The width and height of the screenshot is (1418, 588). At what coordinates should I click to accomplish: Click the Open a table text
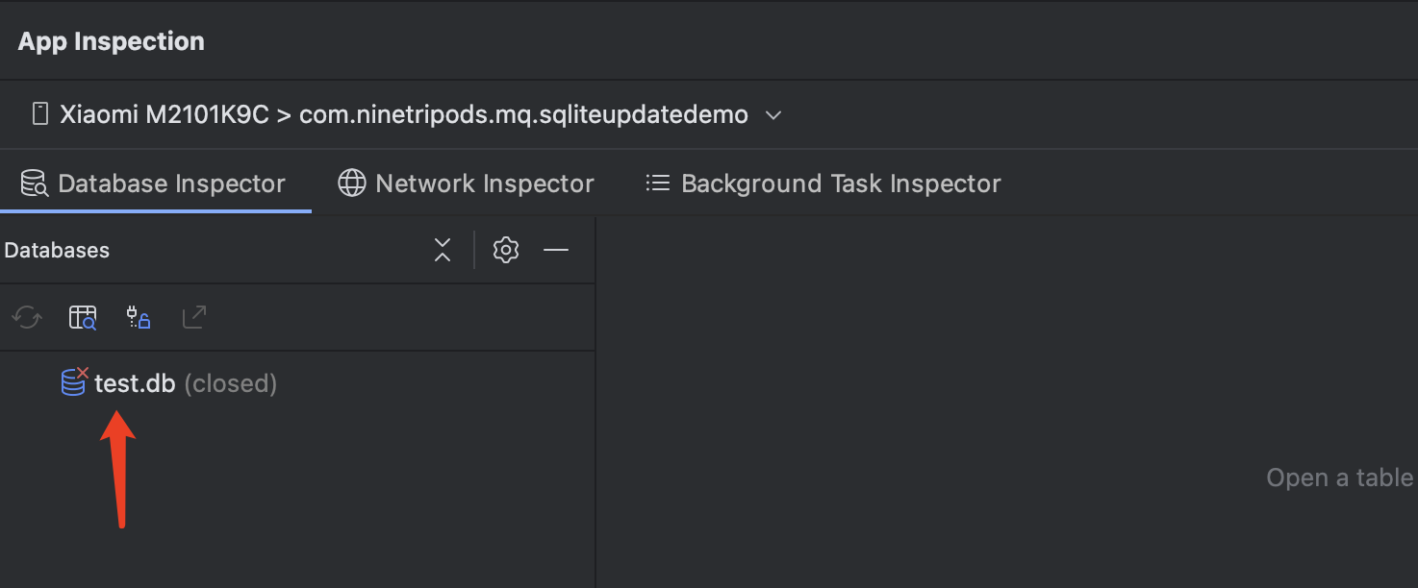coord(1338,477)
